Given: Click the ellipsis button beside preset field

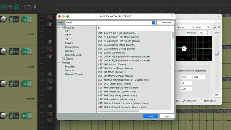Looking at the screenshot, I should pyautogui.click(x=219, y=22).
